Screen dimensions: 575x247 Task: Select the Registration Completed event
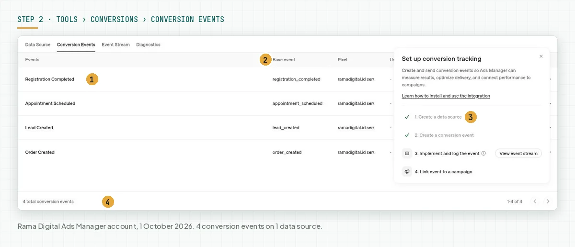[49, 79]
